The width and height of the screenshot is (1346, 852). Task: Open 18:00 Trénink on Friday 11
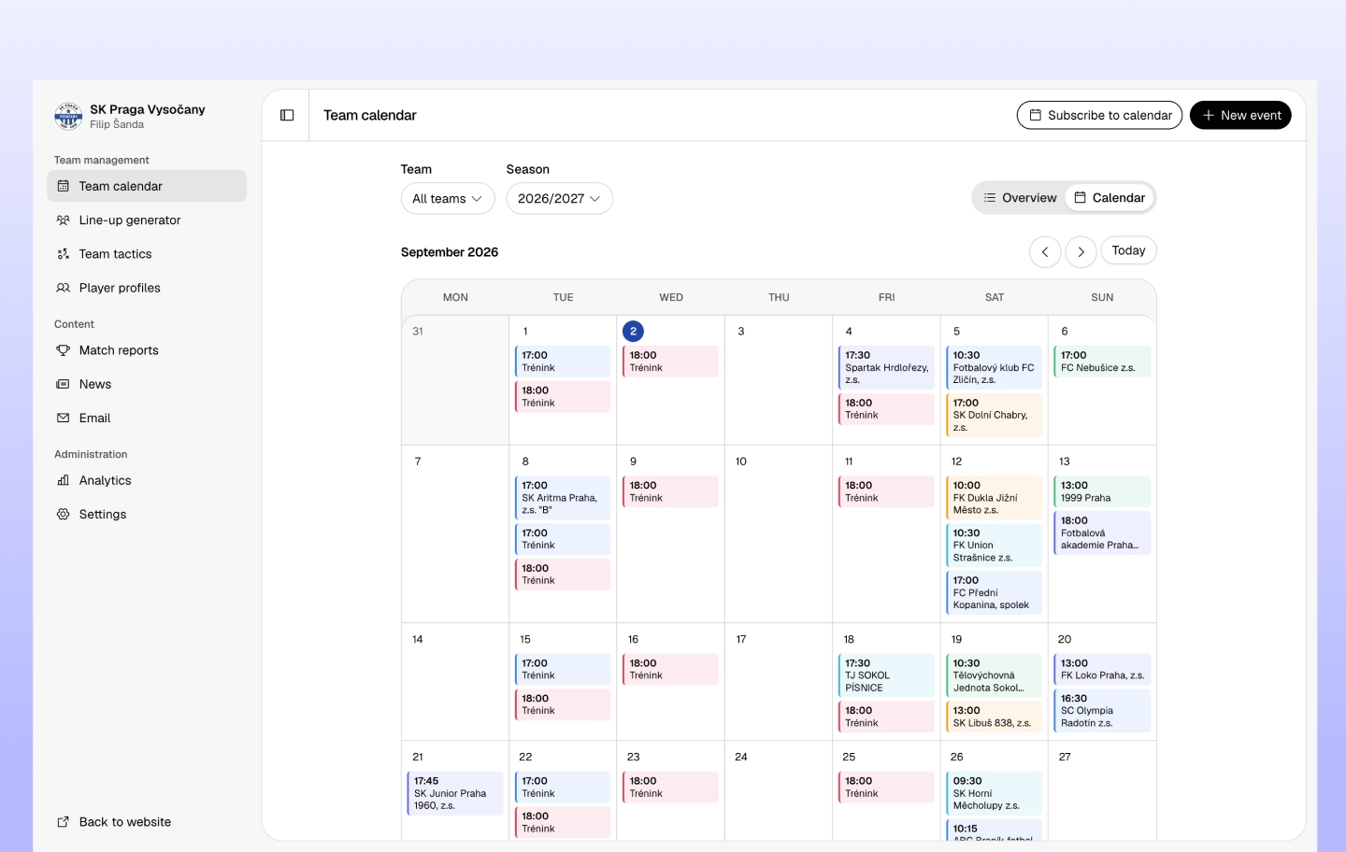coord(886,491)
